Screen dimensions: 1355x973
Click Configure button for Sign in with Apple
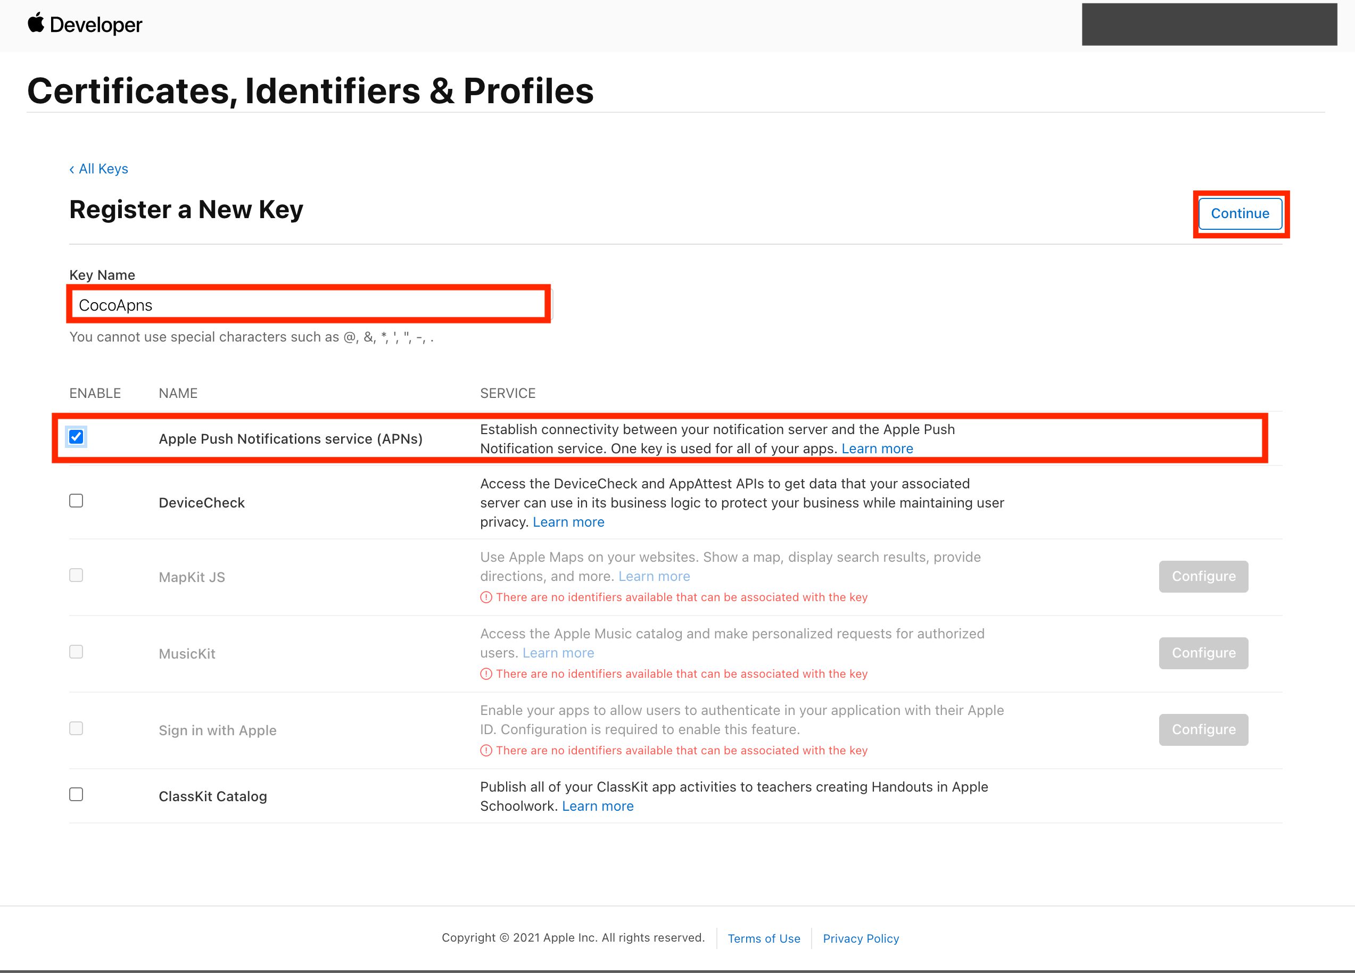coord(1203,729)
